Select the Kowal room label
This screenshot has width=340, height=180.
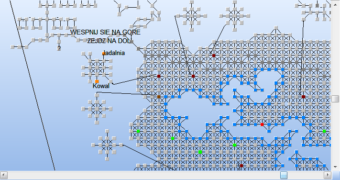click(x=101, y=86)
